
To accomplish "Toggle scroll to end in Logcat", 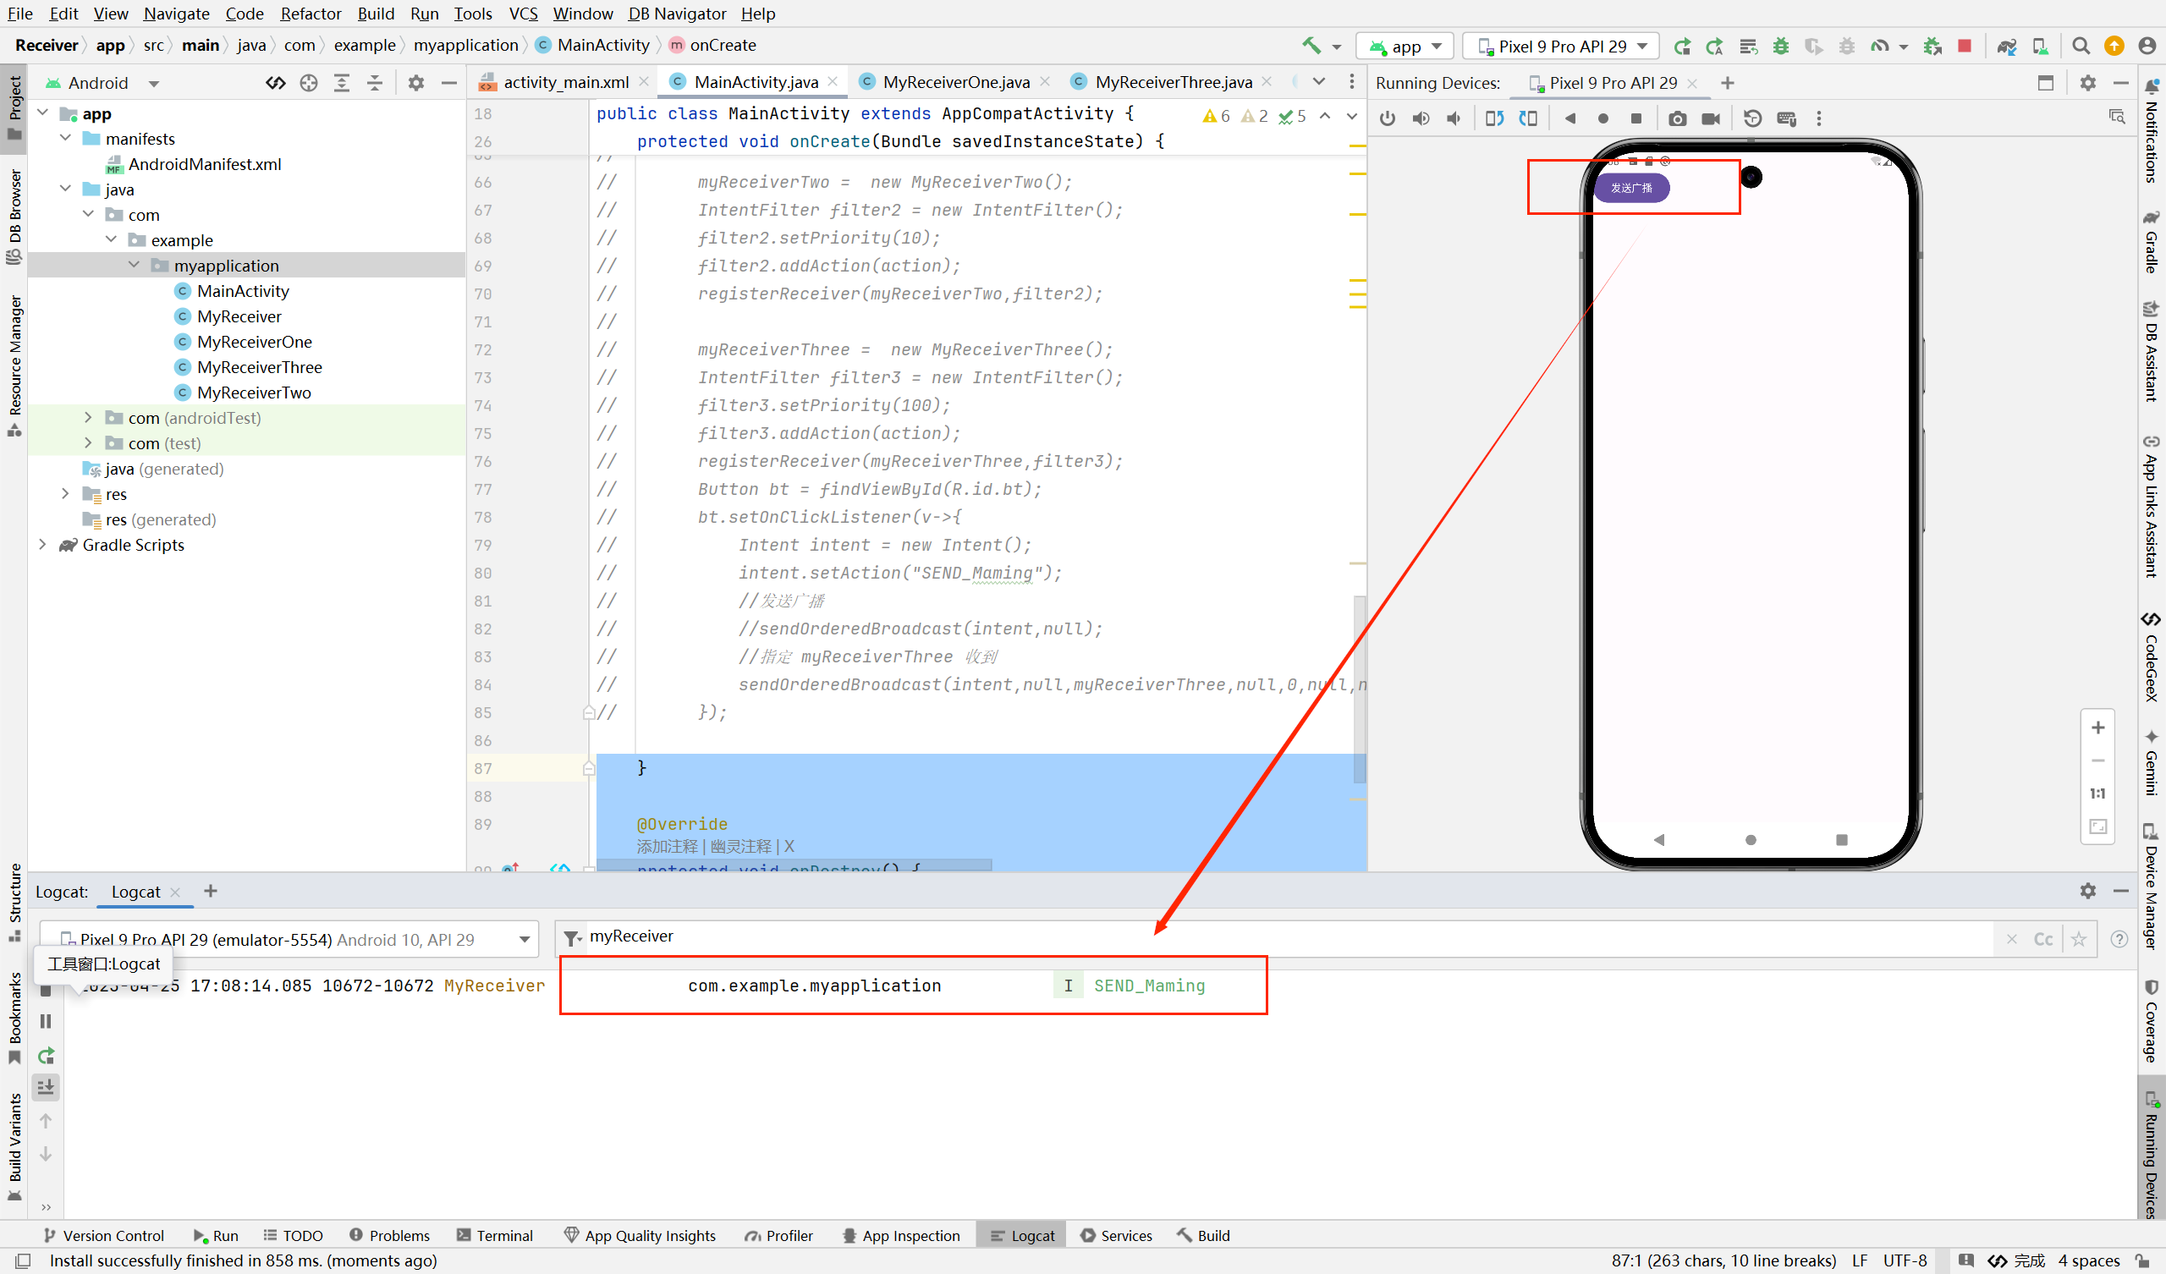I will tap(47, 1087).
